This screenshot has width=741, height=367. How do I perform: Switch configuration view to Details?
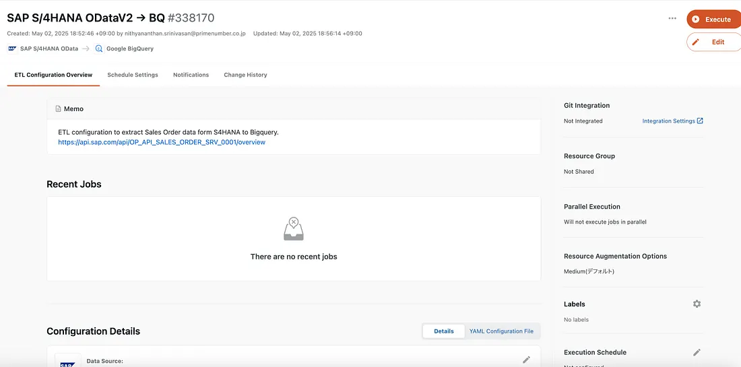(x=443, y=331)
